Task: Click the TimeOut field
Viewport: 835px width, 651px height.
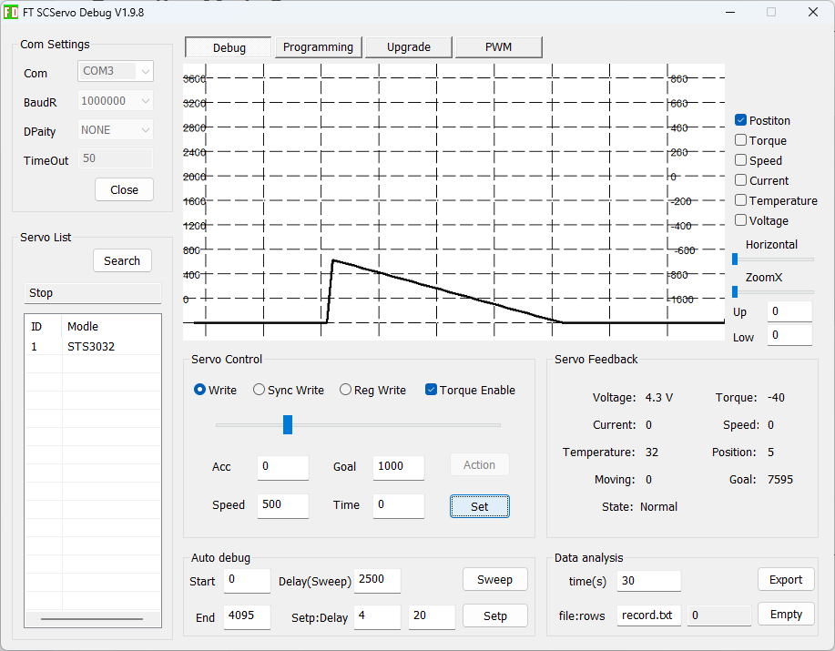Action: pos(116,158)
